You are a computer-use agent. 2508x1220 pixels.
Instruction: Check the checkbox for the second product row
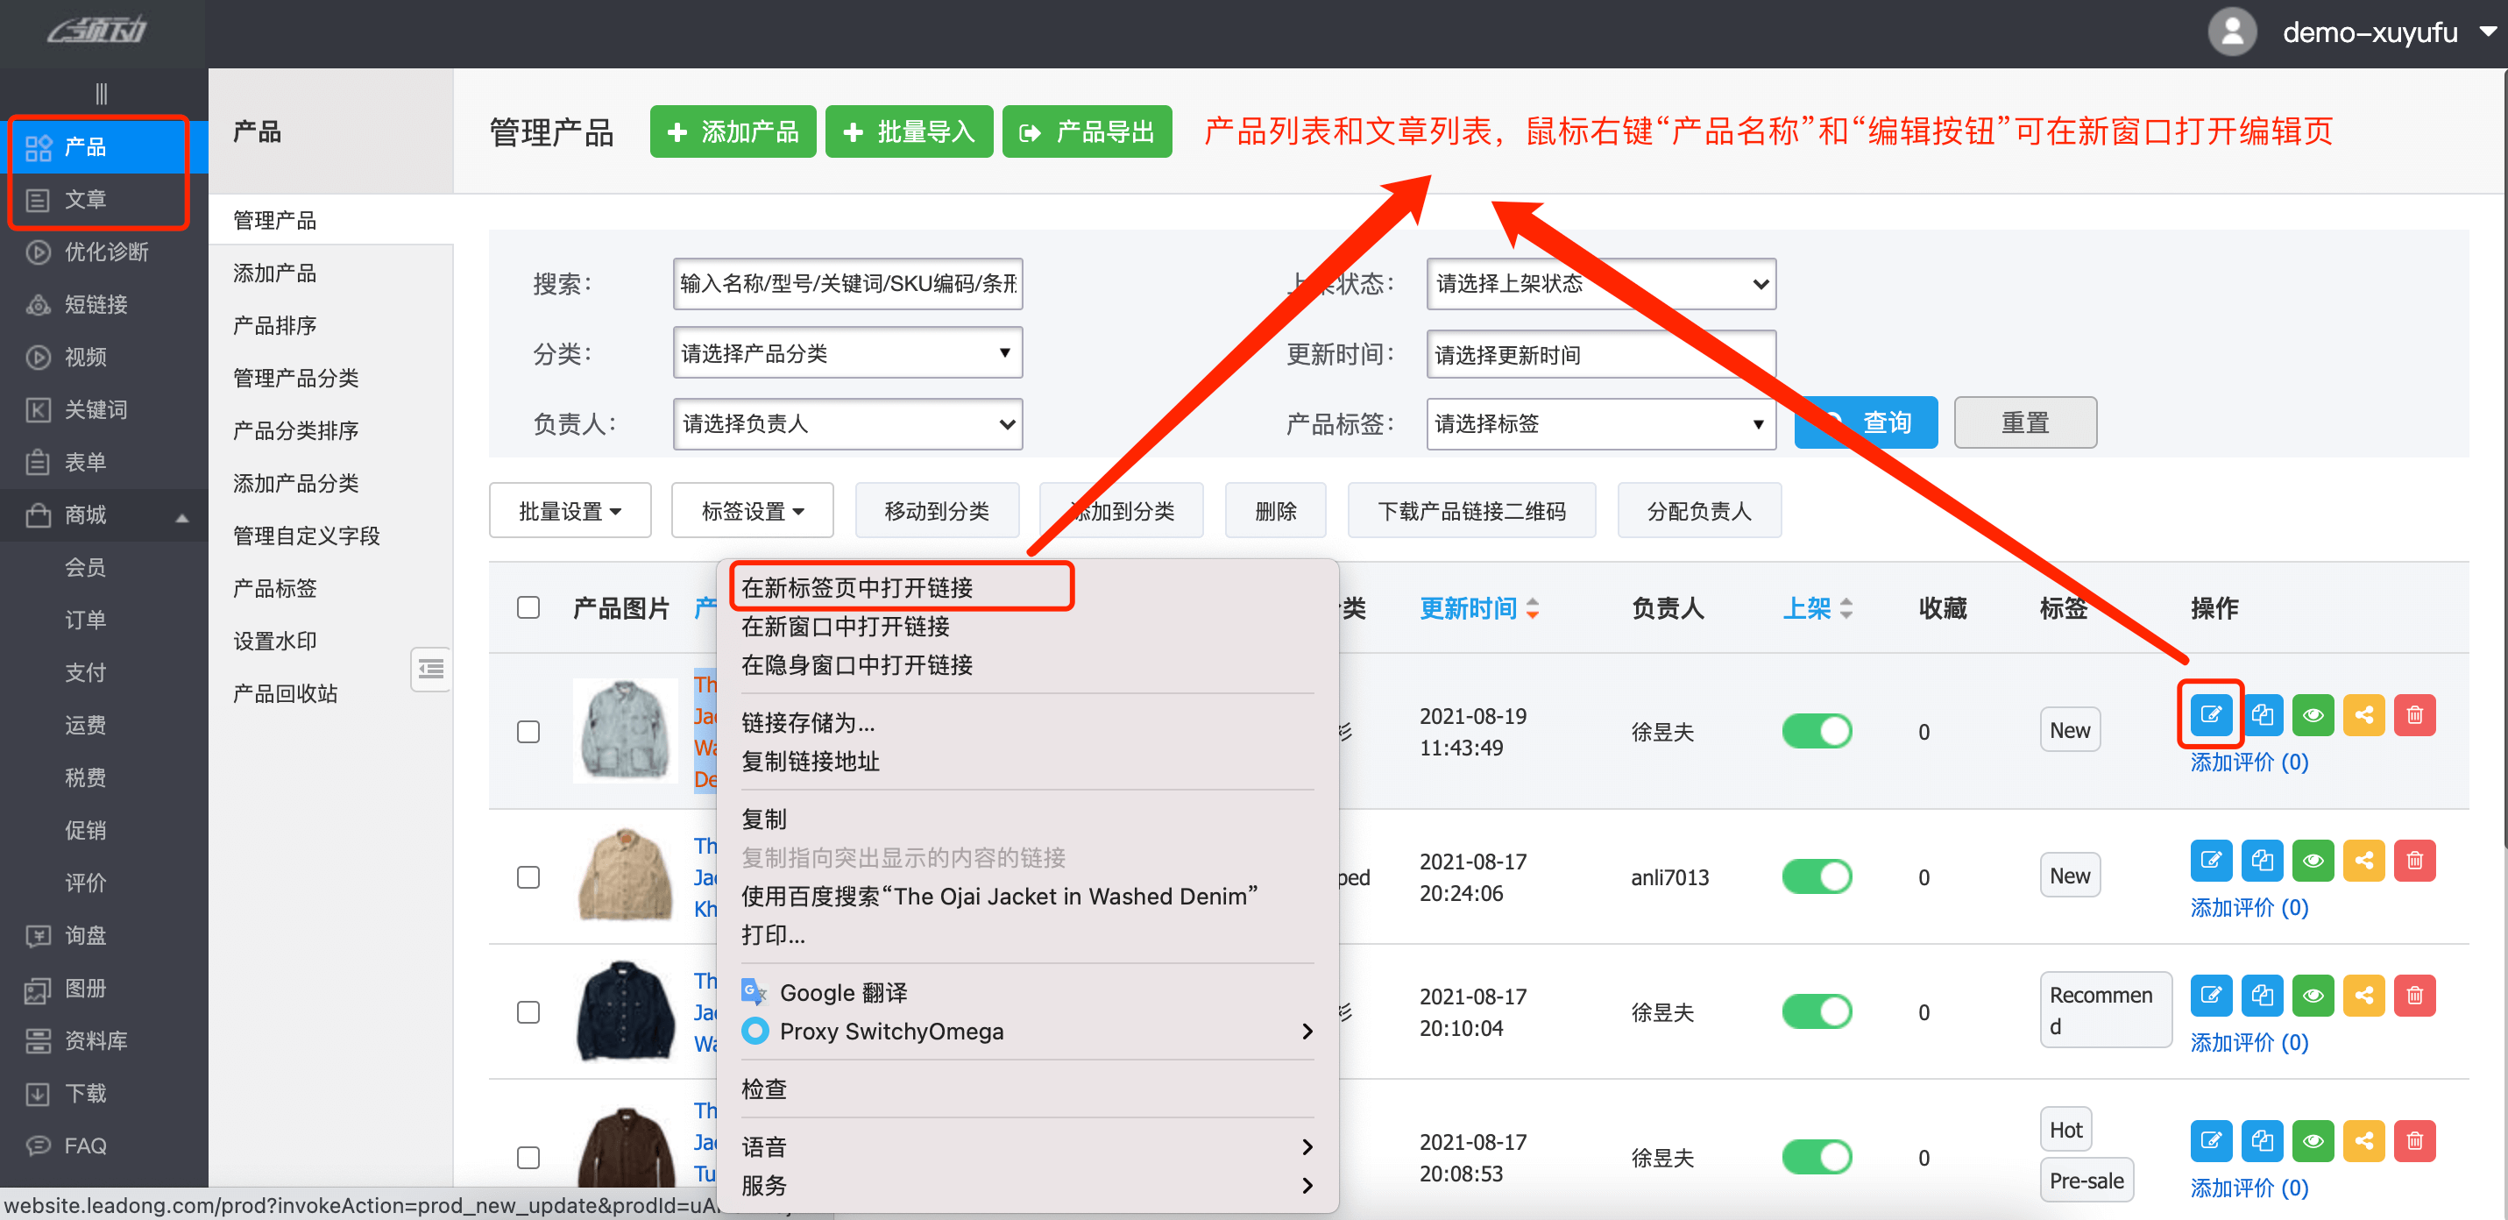coord(528,876)
